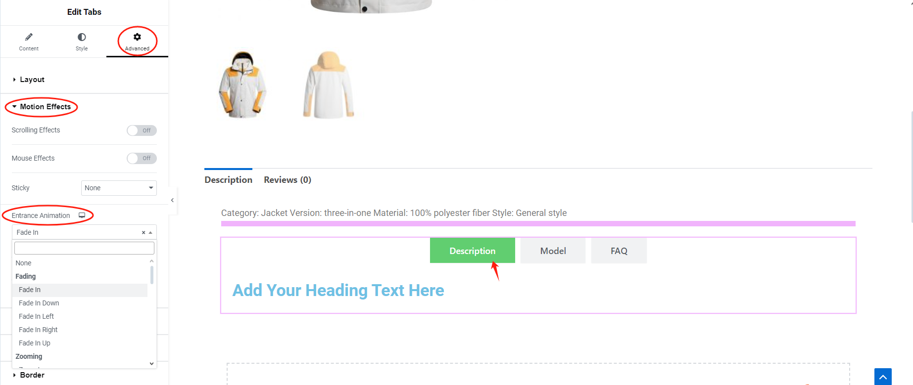Open the Content tab pencil icon
This screenshot has height=385, width=913.
pos(29,37)
